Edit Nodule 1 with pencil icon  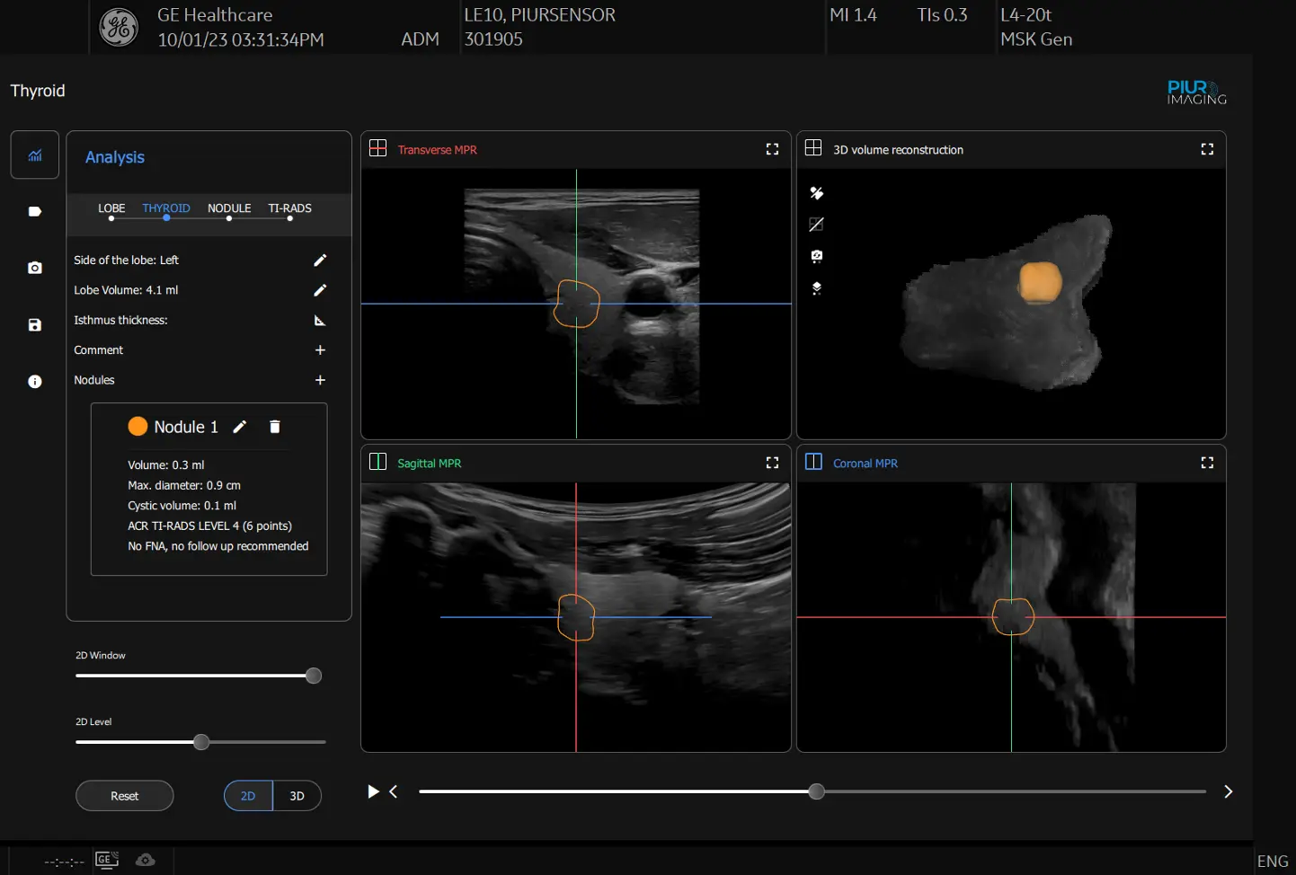click(x=240, y=427)
